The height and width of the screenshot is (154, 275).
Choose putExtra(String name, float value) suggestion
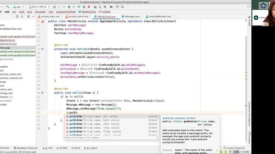(x=112, y=131)
